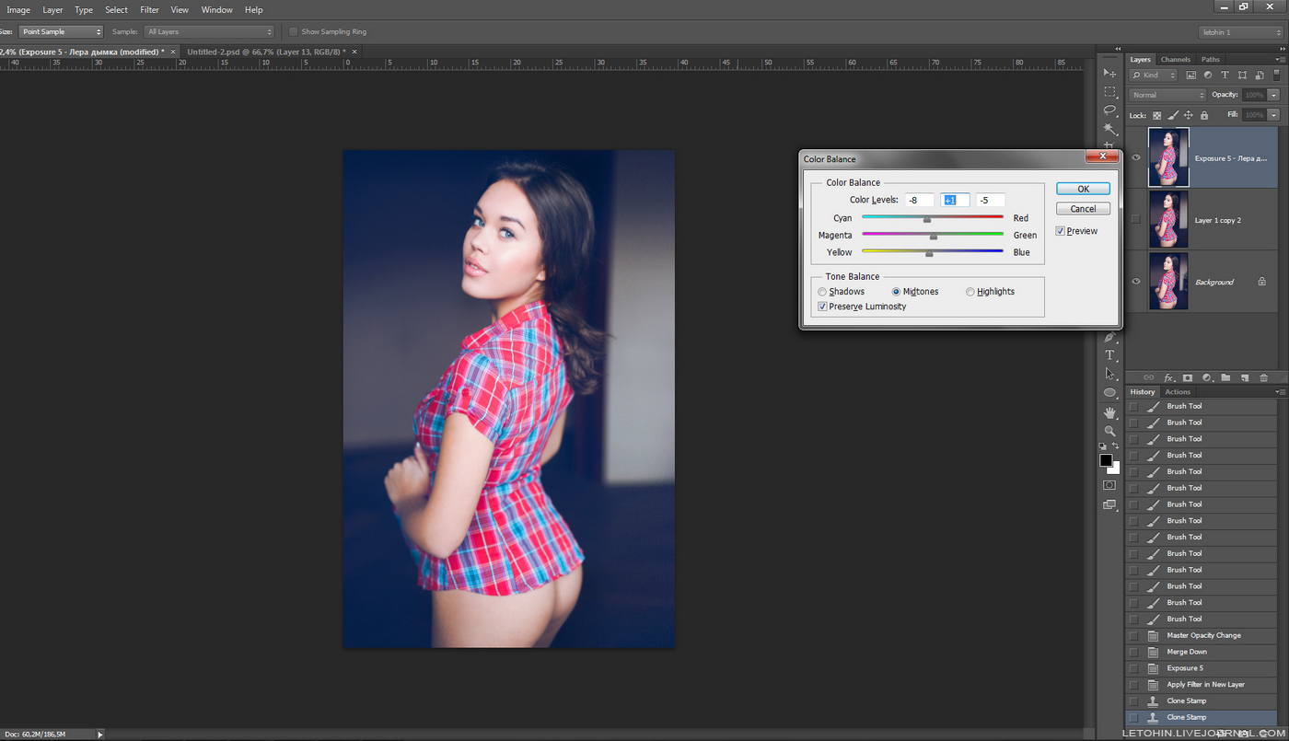Switch to the Channels tab
1289x741 pixels.
(x=1175, y=59)
